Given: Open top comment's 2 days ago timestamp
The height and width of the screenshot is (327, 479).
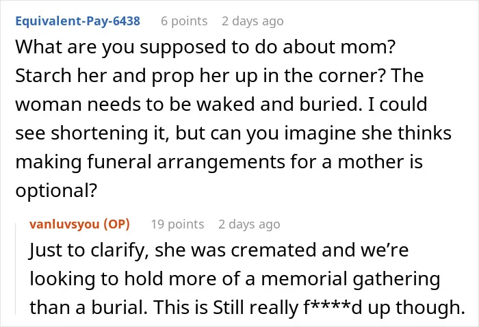Looking at the screenshot, I should point(253,21).
